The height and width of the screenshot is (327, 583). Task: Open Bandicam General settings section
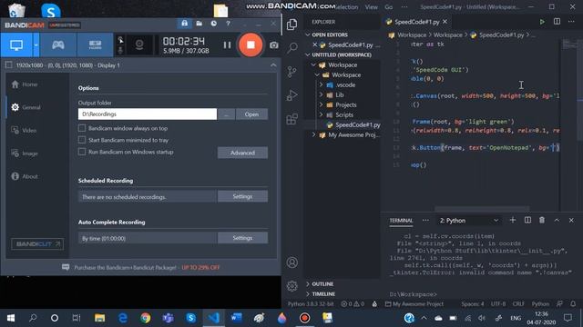tap(26, 107)
